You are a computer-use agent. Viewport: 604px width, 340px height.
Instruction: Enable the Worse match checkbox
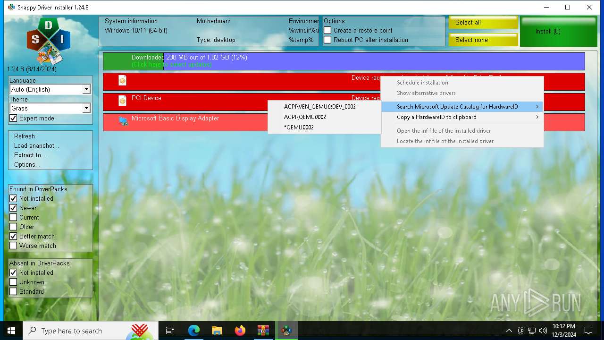[13, 246]
